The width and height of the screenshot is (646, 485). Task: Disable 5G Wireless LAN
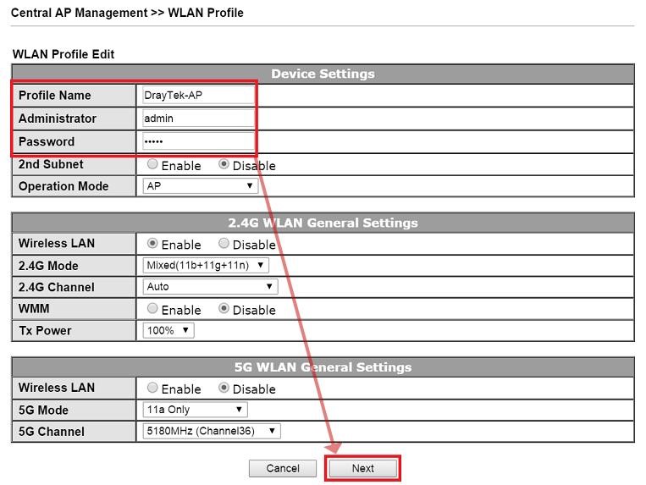point(224,389)
